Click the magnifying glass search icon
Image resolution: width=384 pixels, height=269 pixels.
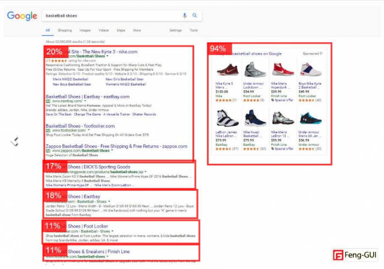(x=195, y=15)
